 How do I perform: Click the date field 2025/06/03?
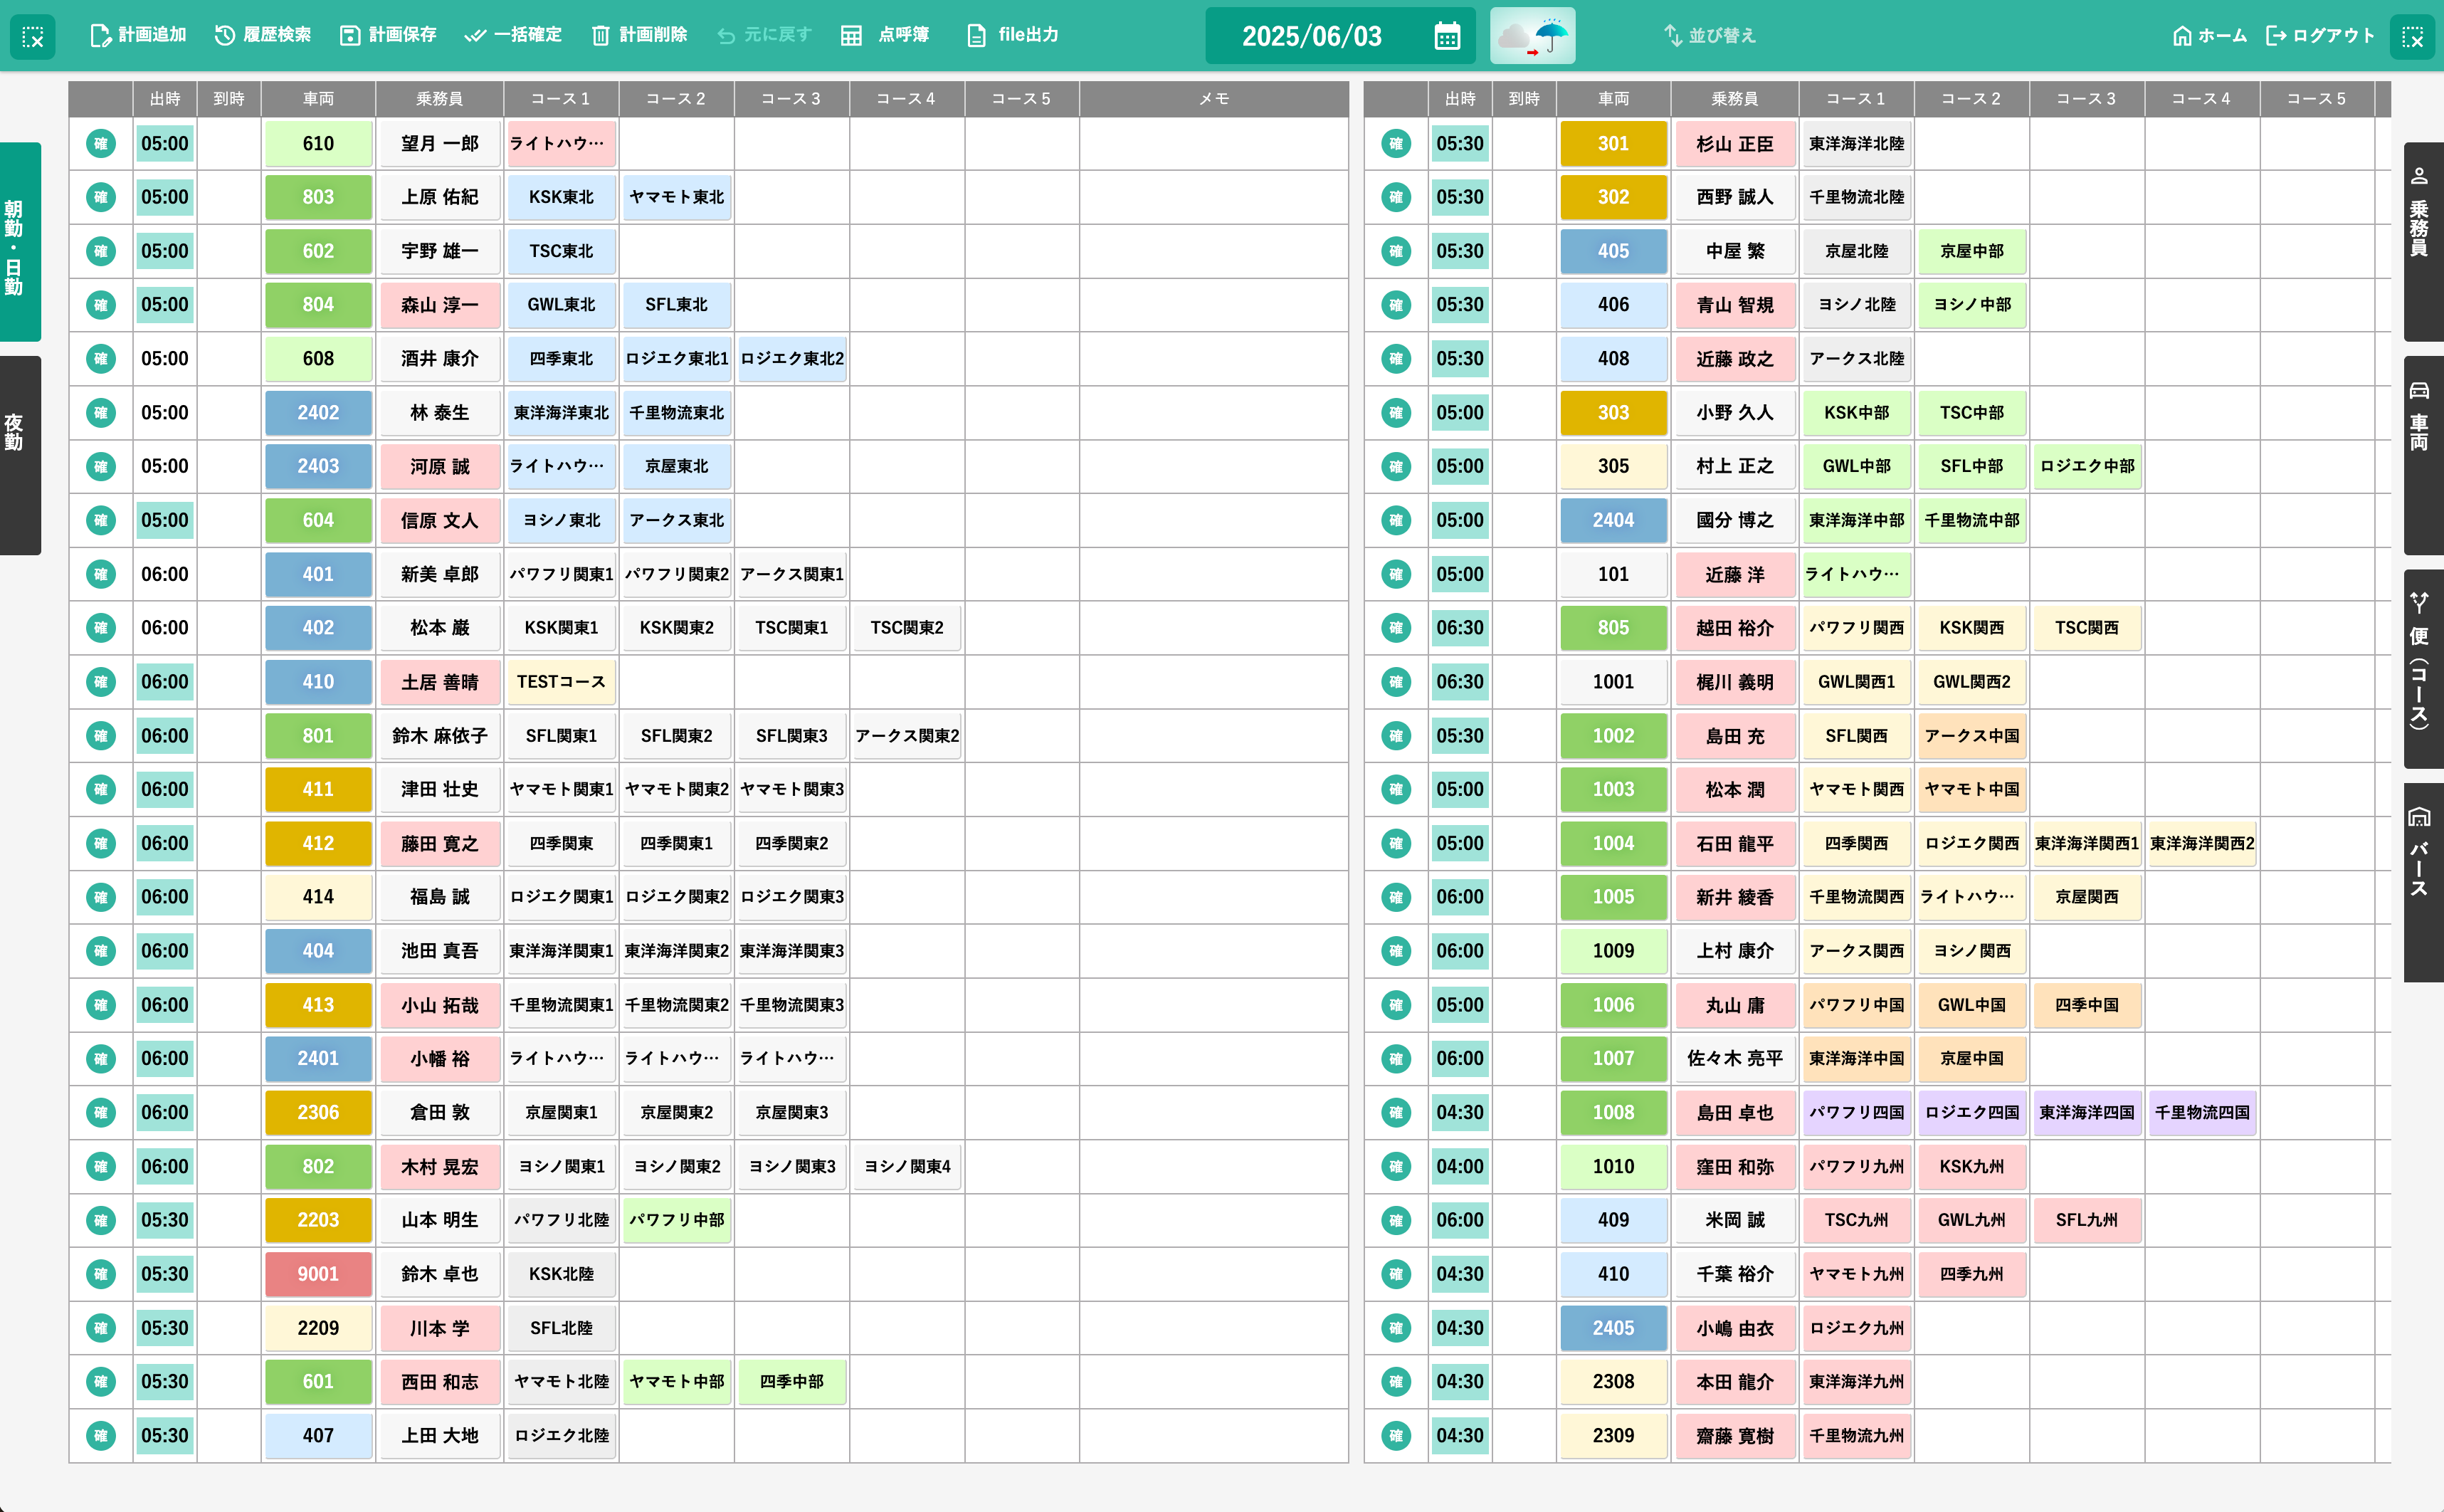coord(1312,36)
